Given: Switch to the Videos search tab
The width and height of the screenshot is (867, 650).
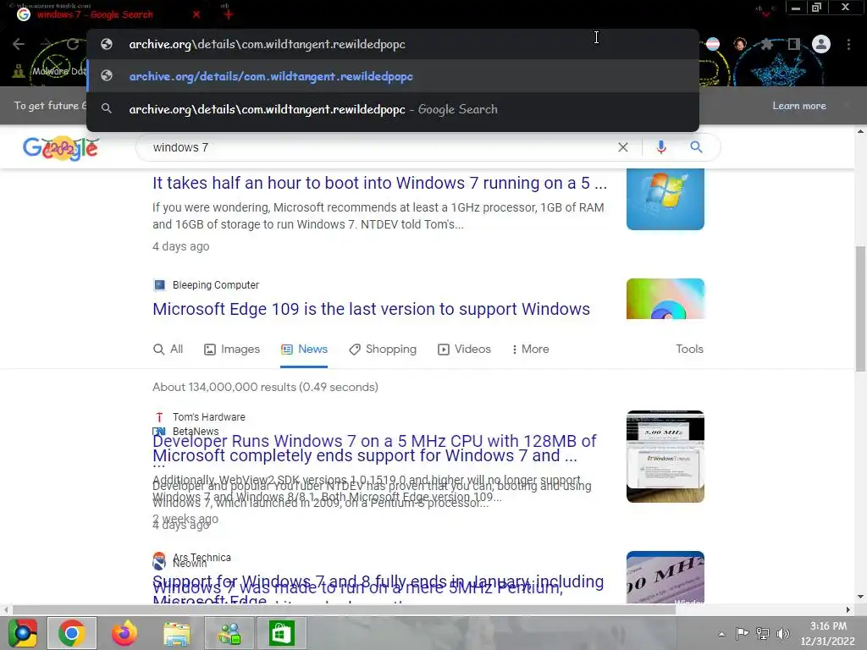Looking at the screenshot, I should [x=464, y=350].
